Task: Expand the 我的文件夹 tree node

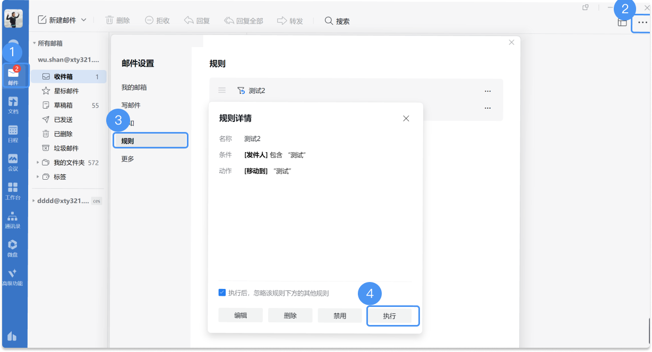Action: pyautogui.click(x=37, y=163)
